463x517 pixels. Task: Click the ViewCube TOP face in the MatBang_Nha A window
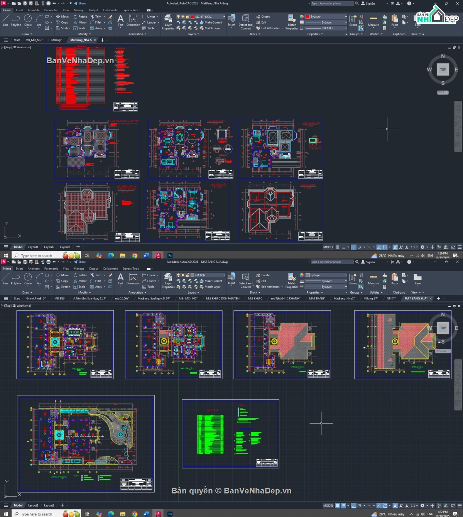click(x=443, y=69)
